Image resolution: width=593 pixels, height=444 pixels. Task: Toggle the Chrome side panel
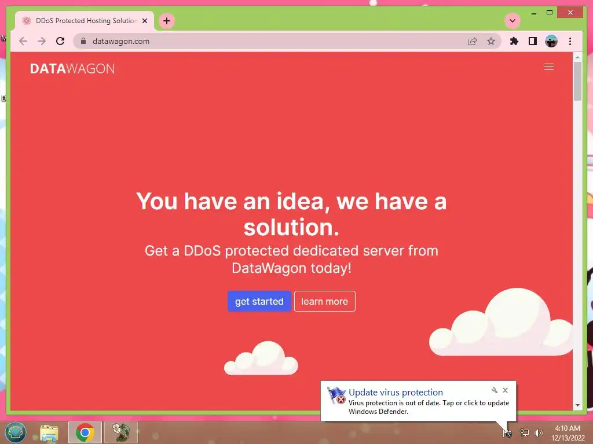click(x=533, y=41)
